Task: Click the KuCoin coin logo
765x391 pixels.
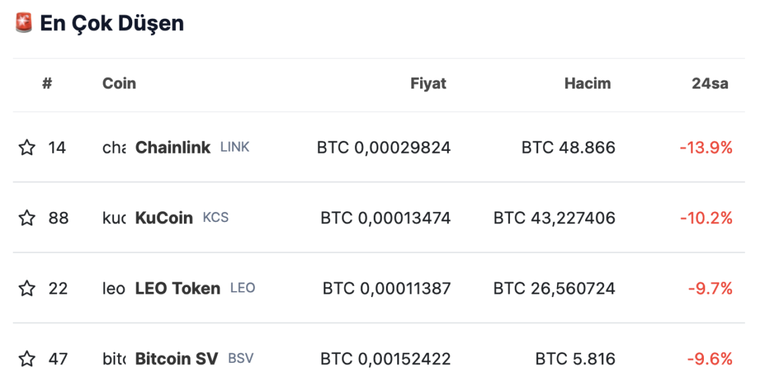Action: [114, 217]
